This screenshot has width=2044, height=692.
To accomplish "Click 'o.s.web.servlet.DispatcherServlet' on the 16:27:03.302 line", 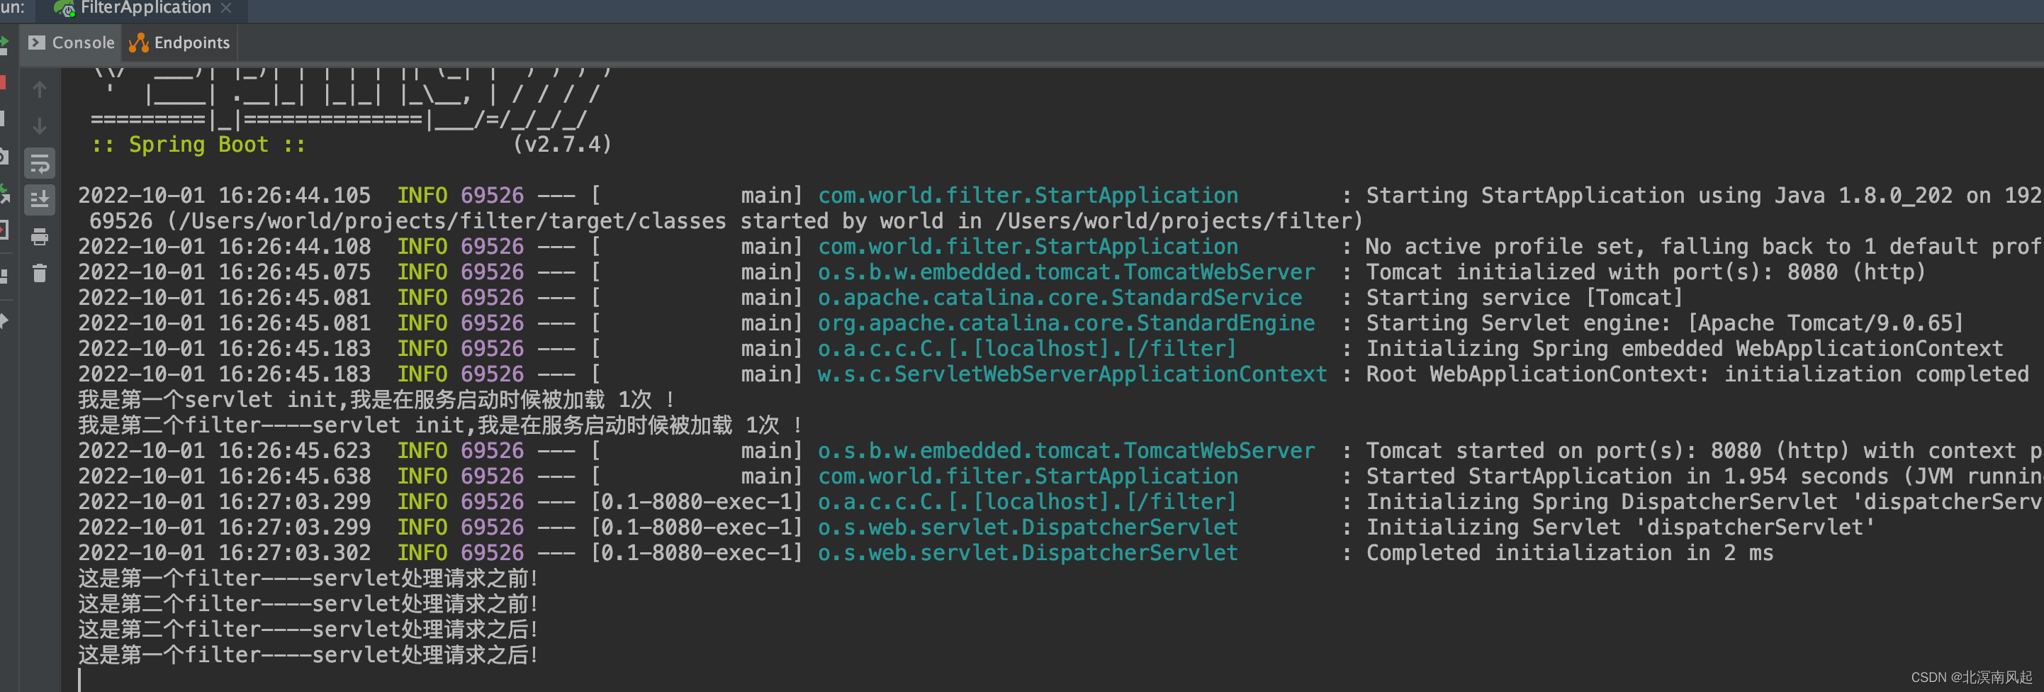I will (x=1028, y=552).
